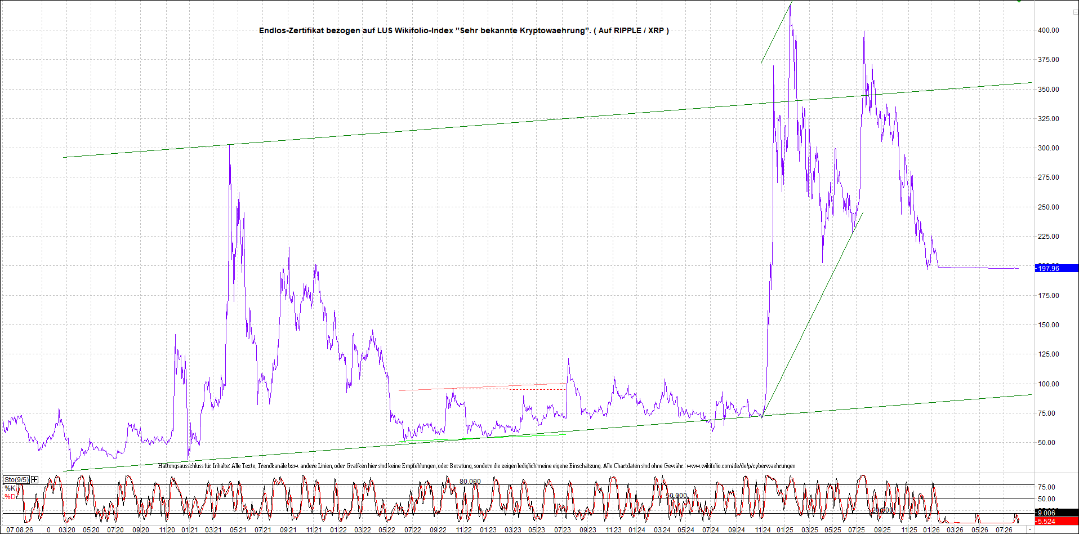This screenshot has width=1079, height=534.
Task: Click the 07.08.26 date label
Action: (19, 529)
